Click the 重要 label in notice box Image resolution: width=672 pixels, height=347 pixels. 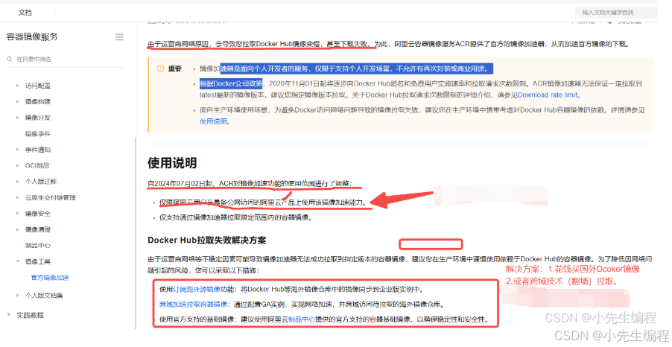pos(174,69)
